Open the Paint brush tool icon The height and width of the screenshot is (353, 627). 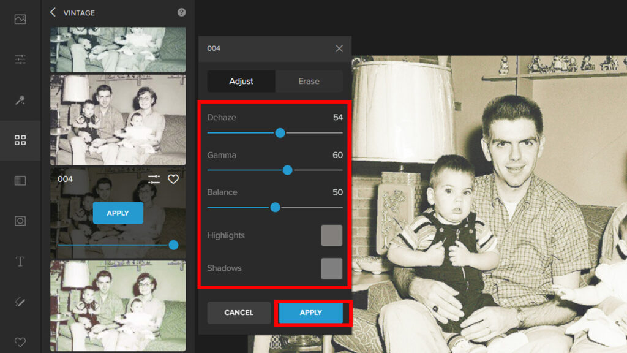(20, 302)
